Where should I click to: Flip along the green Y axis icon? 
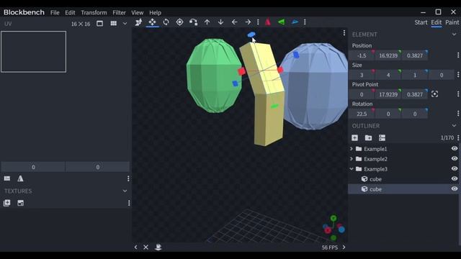pyautogui.click(x=282, y=22)
